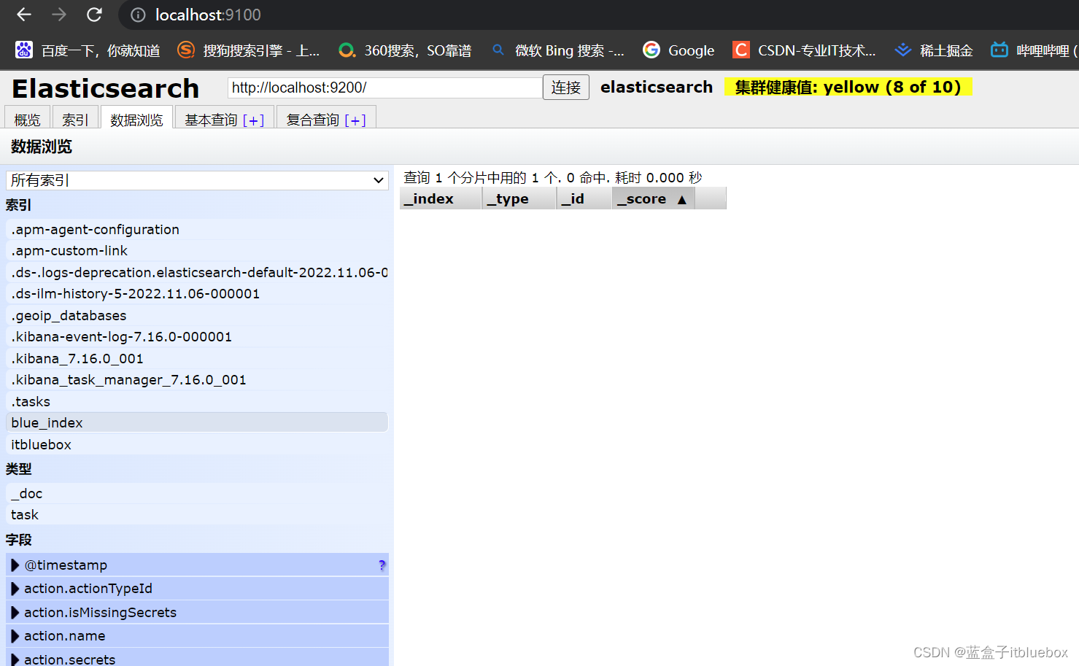This screenshot has width=1079, height=666.
Task: Select the _doc type
Action: pyautogui.click(x=197, y=493)
